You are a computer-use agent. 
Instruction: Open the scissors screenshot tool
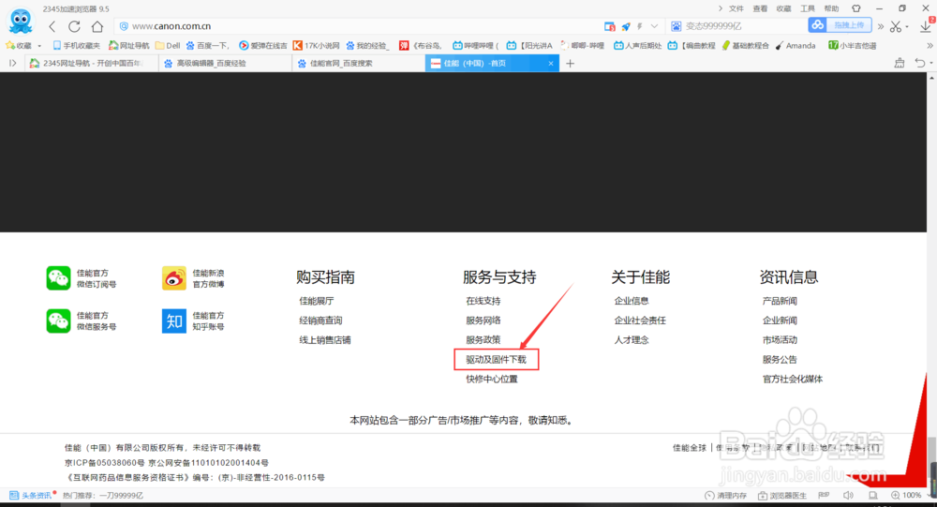click(x=895, y=26)
